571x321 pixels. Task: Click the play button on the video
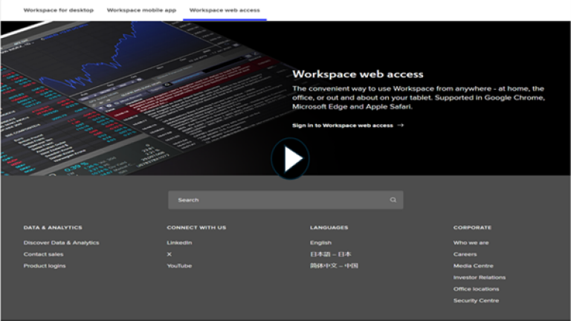pyautogui.click(x=290, y=158)
